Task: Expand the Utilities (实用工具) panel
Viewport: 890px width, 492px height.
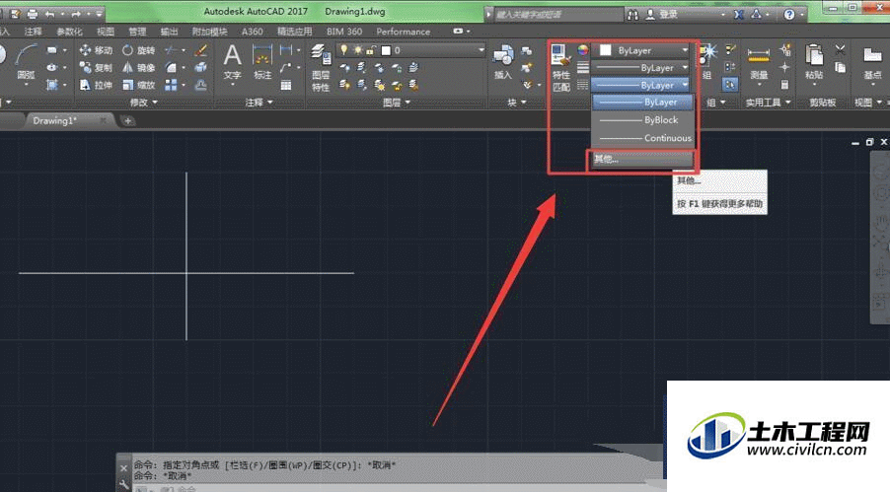Action: tap(768, 103)
